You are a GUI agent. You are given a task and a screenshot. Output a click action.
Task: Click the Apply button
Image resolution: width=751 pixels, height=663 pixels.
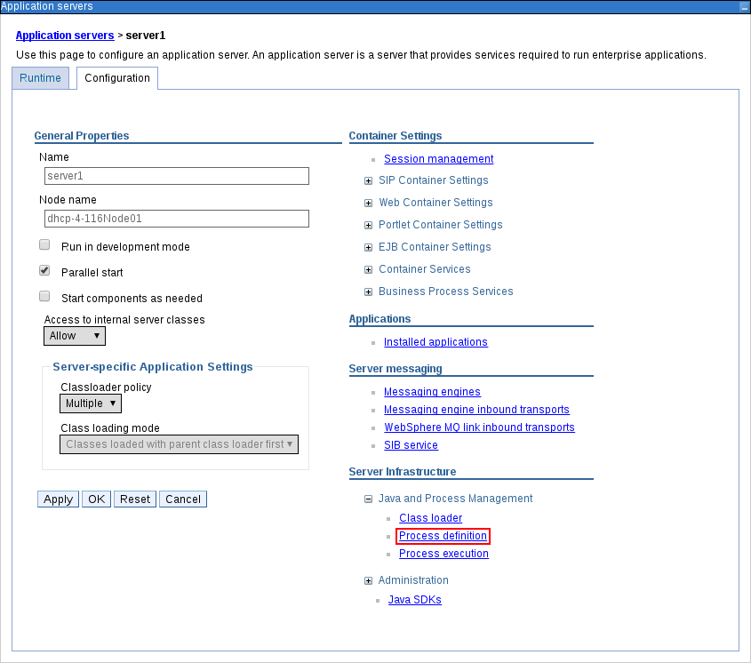(x=58, y=499)
